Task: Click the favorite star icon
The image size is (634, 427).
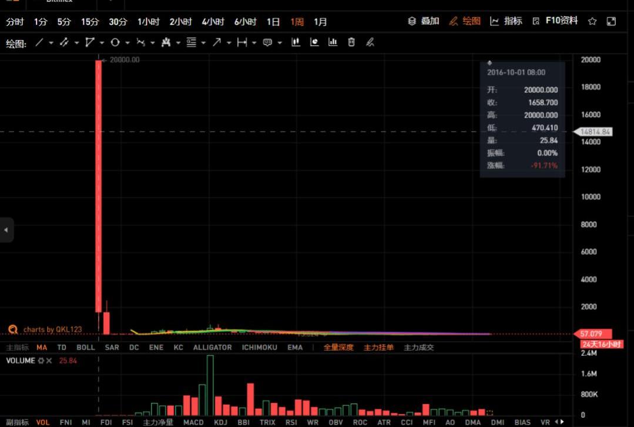Action: (x=592, y=21)
